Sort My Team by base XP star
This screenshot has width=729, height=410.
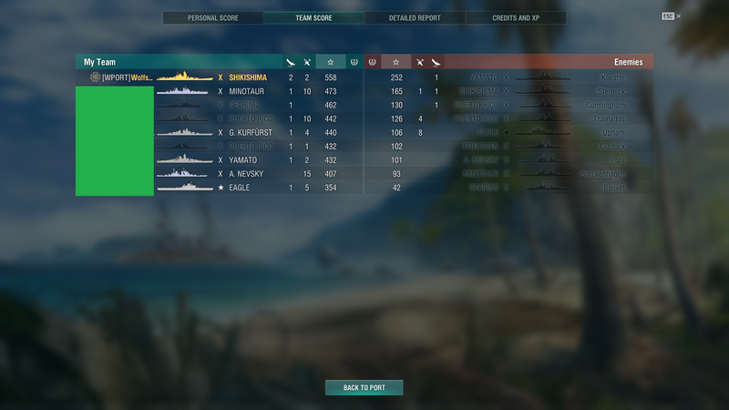point(330,62)
